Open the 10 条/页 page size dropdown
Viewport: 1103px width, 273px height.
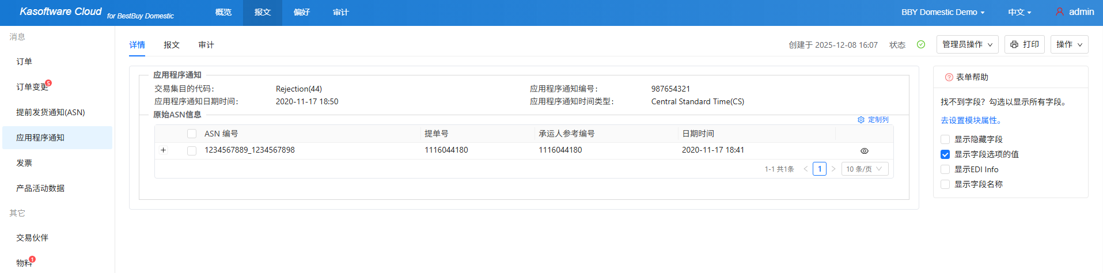click(865, 169)
